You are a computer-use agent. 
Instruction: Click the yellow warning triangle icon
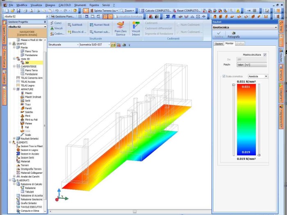pyautogui.click(x=238, y=11)
